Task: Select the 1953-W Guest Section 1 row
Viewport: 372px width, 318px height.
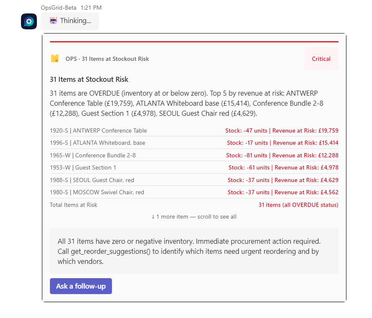Action: pyautogui.click(x=194, y=167)
